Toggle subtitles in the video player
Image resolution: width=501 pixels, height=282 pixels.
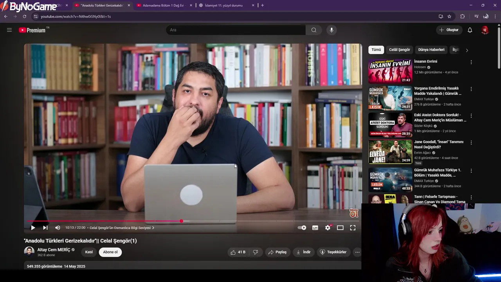coord(315,228)
